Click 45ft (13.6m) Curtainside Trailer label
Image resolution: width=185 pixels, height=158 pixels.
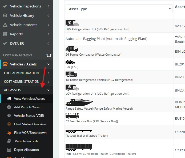101,154
